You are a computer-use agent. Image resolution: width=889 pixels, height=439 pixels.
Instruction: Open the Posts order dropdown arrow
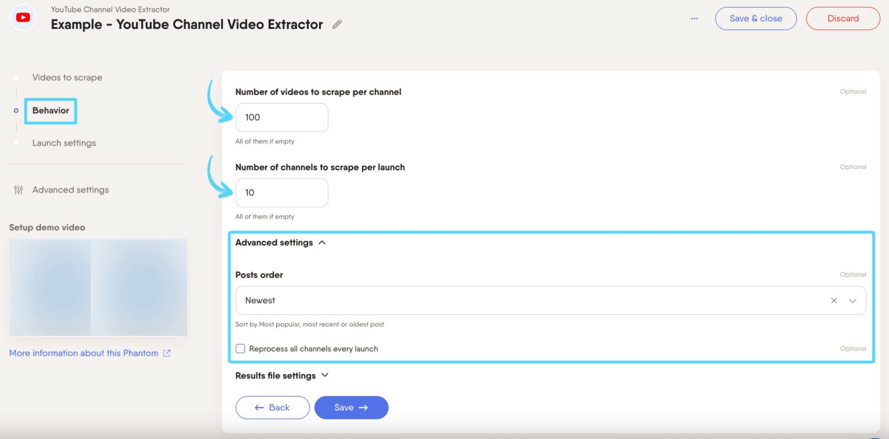[852, 301]
